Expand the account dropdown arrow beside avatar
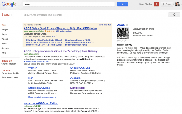The width and height of the screenshot is (182, 114). pos(181,4)
